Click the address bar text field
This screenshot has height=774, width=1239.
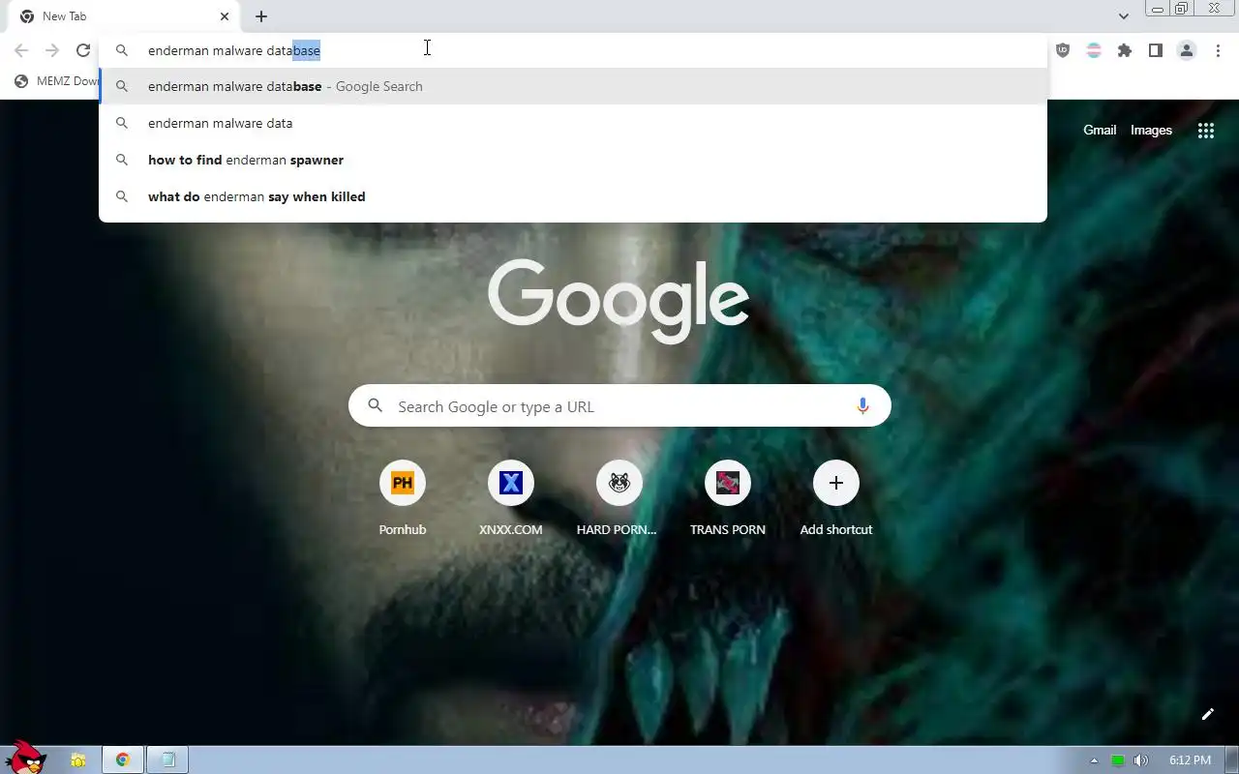click(x=573, y=50)
